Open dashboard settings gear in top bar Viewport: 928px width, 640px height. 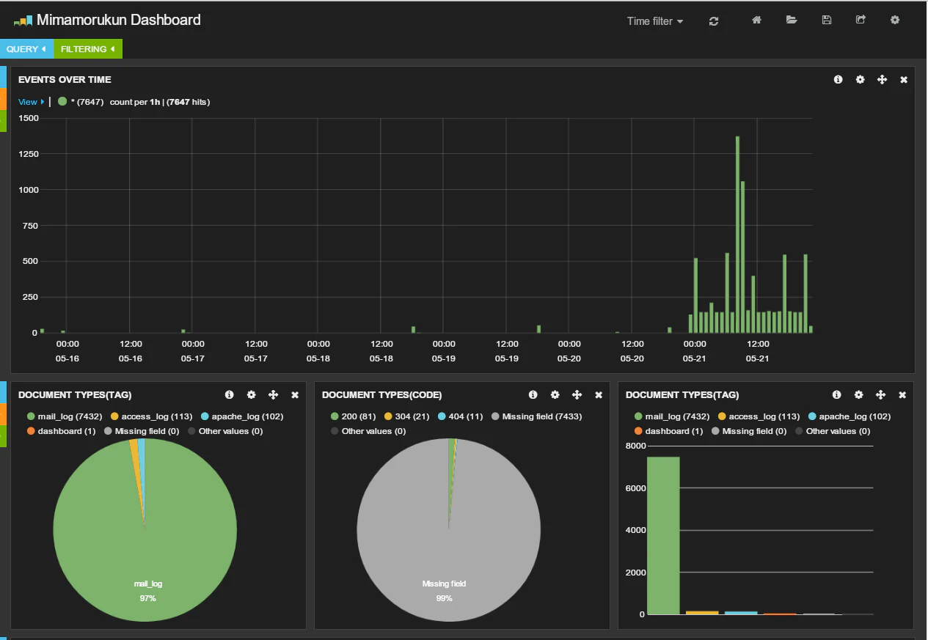point(895,21)
